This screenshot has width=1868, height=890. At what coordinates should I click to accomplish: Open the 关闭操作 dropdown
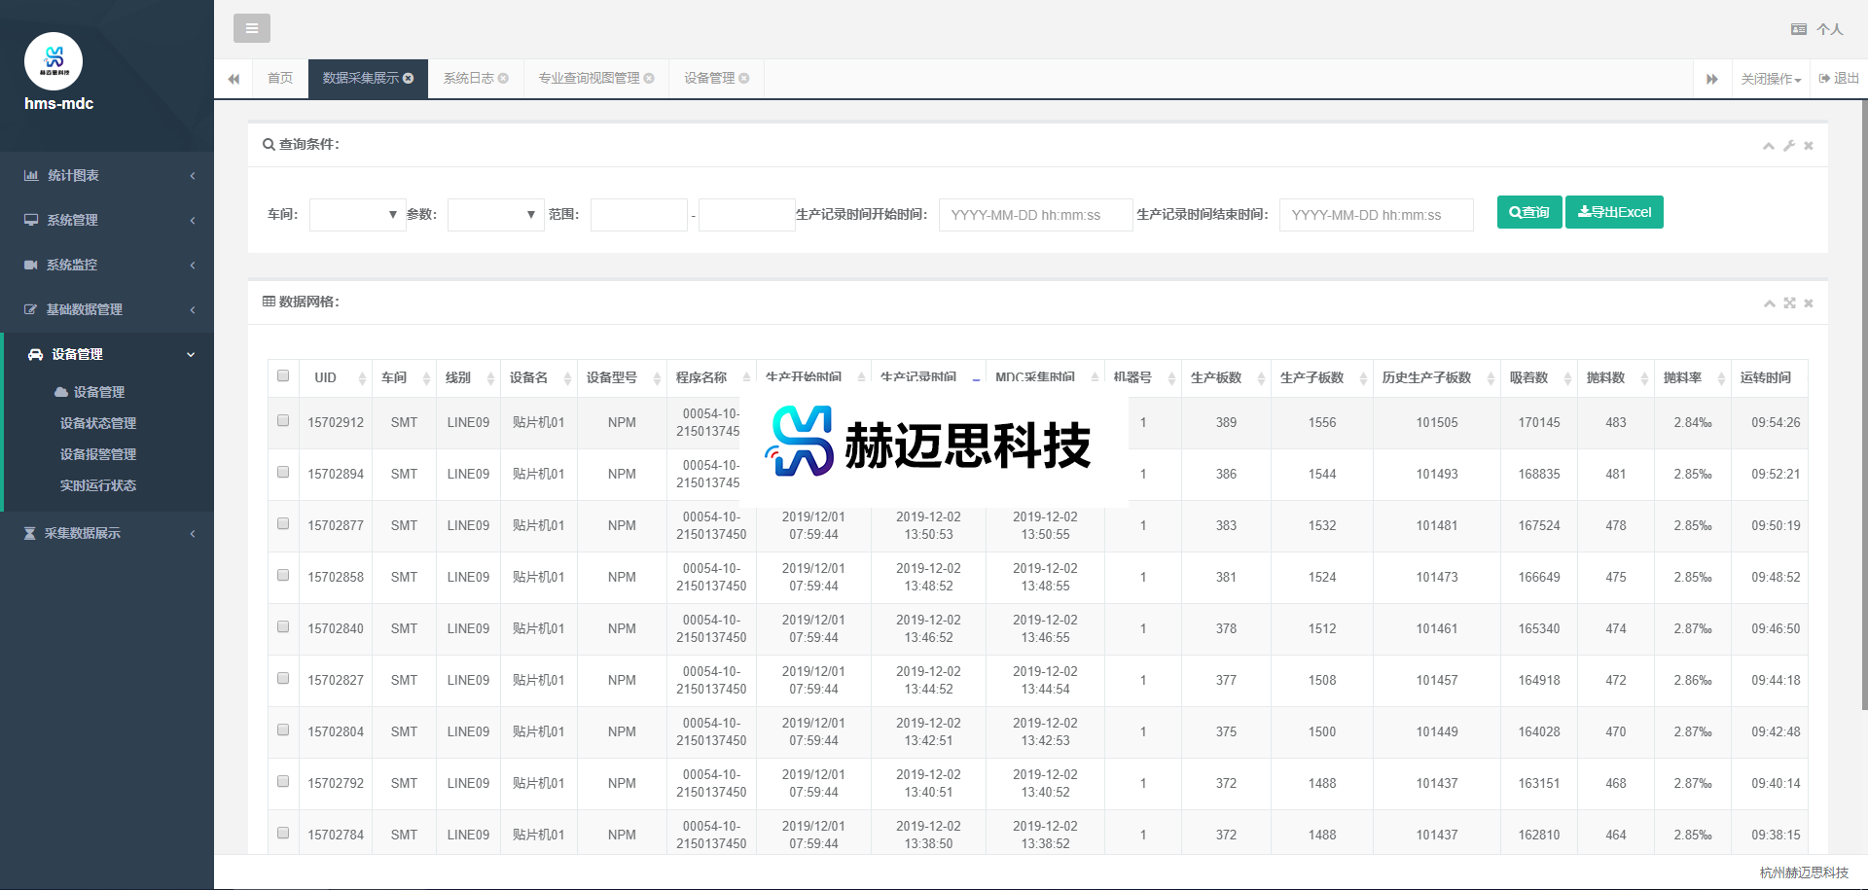point(1771,79)
